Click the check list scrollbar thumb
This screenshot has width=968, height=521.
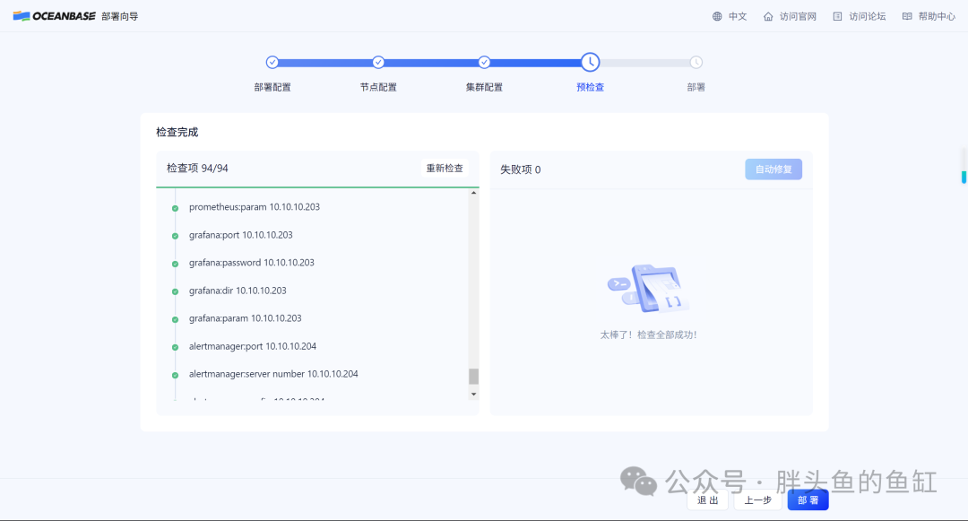coord(473,377)
